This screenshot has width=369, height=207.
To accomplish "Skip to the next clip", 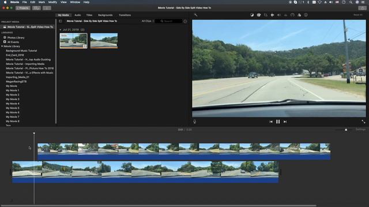I will 285,121.
